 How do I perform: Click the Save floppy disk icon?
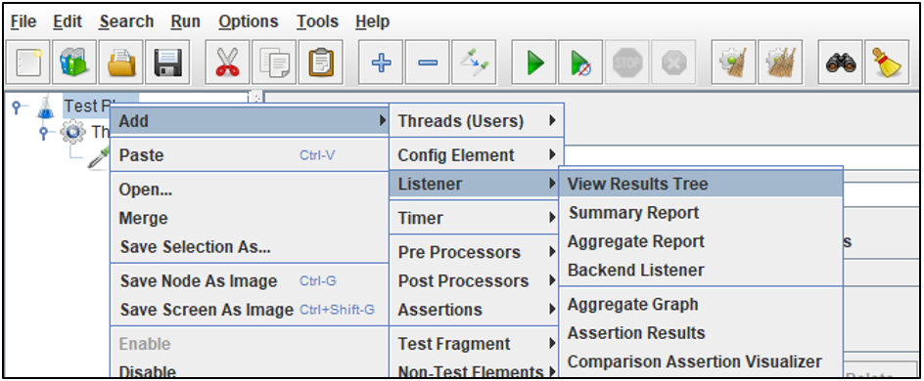point(168,63)
